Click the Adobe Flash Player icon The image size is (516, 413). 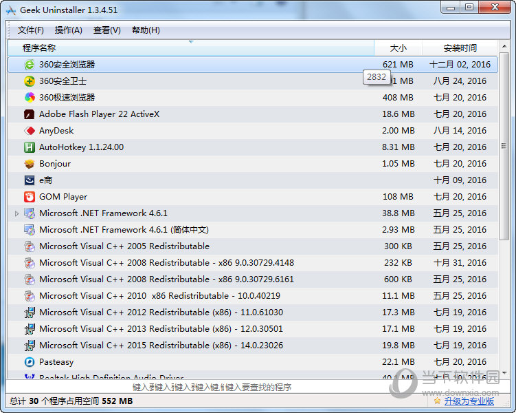pyautogui.click(x=30, y=114)
